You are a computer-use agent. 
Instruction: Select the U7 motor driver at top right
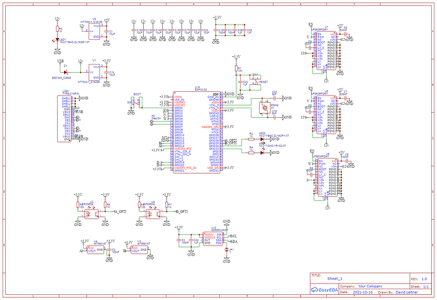(x=326, y=51)
